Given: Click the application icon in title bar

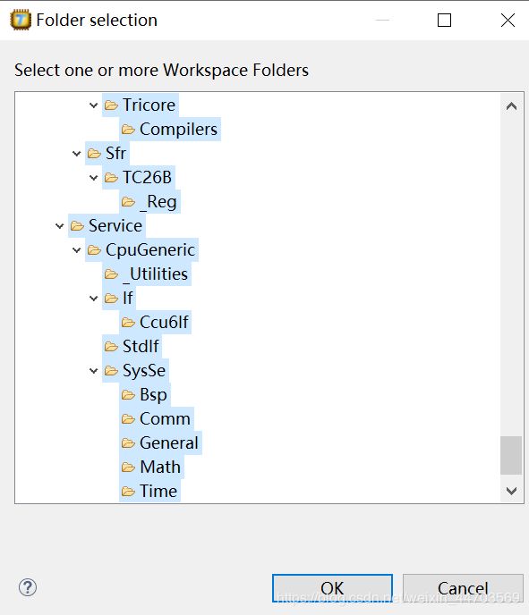Looking at the screenshot, I should pos(21,21).
